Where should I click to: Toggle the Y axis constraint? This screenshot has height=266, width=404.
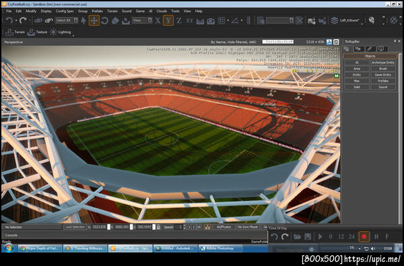[168, 20]
